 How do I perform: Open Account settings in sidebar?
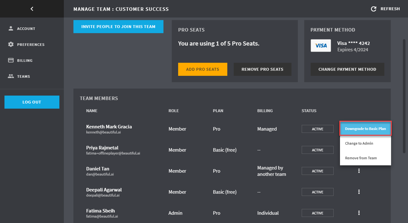(26, 29)
